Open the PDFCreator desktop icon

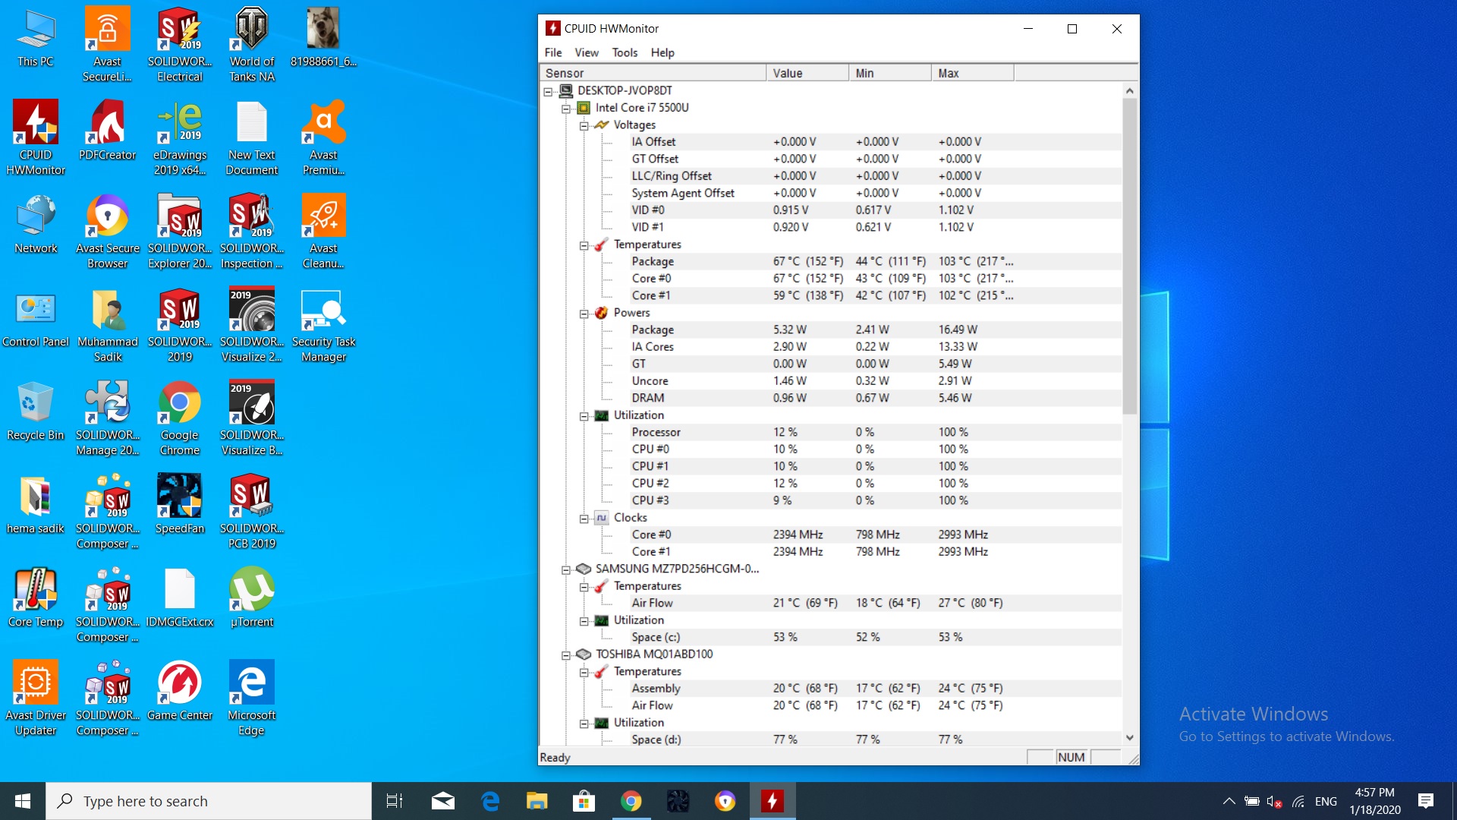pyautogui.click(x=108, y=130)
